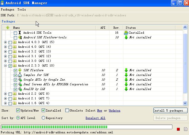Click the green download arrow for Samples for SDK
Viewport: 189px width, 135px height.
click(x=126, y=75)
